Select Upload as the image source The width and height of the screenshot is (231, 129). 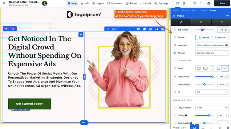[x=203, y=37]
